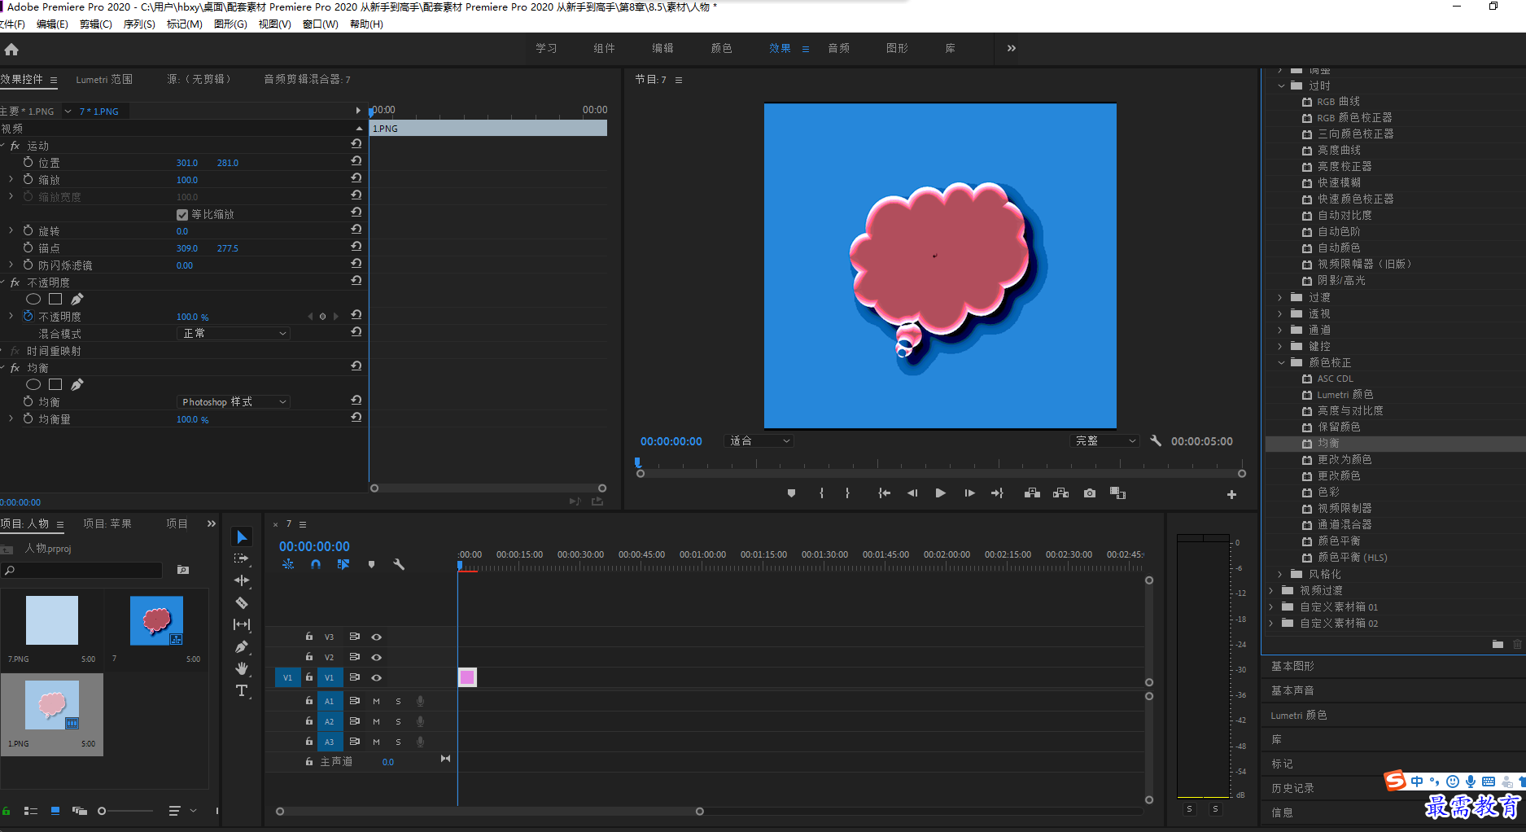Collapse the Color Correction folder
This screenshot has height=832, width=1526.
pyautogui.click(x=1282, y=362)
